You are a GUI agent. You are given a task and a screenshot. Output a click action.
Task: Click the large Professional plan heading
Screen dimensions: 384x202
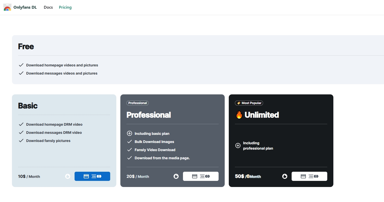click(x=149, y=115)
